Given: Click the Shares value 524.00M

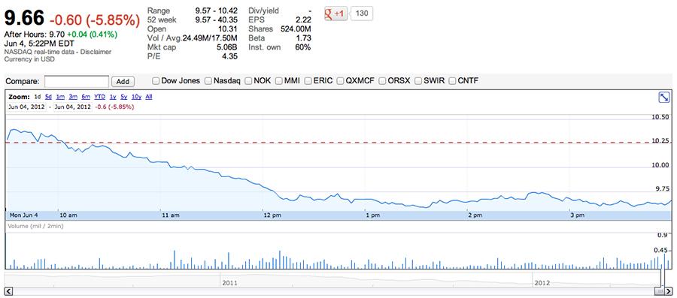Looking at the screenshot, I should (x=295, y=29).
